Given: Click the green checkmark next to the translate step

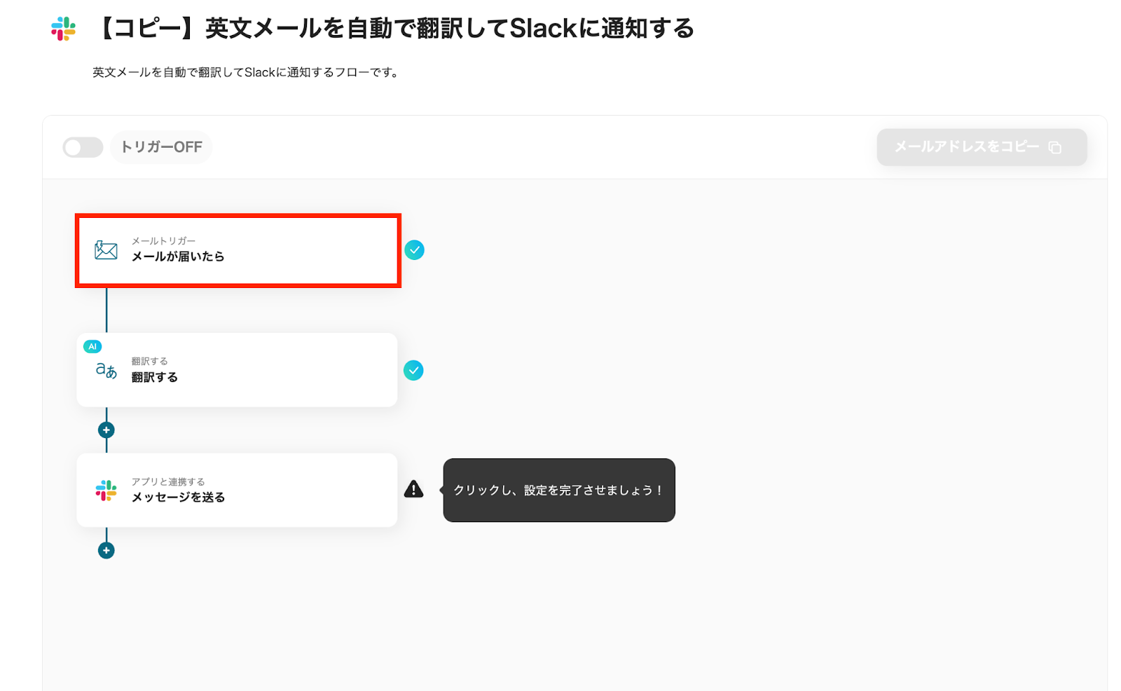Looking at the screenshot, I should coord(413,370).
